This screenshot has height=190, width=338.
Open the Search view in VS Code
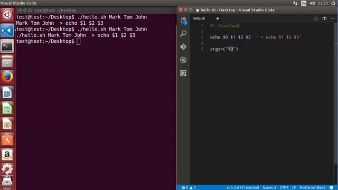(183, 33)
